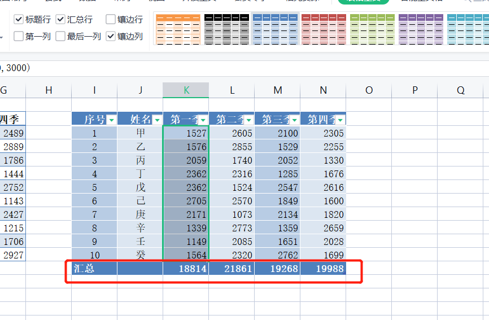Apply the purple table style
Screen dimensions: 489x320
[x=421, y=29]
